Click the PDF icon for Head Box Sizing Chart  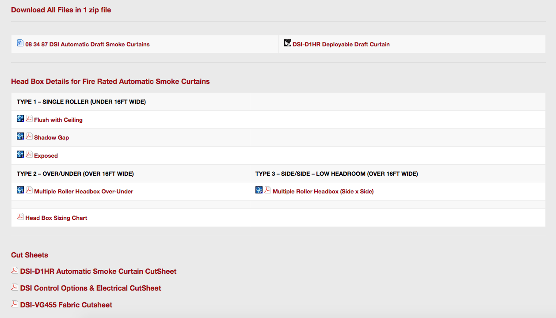[20, 217]
